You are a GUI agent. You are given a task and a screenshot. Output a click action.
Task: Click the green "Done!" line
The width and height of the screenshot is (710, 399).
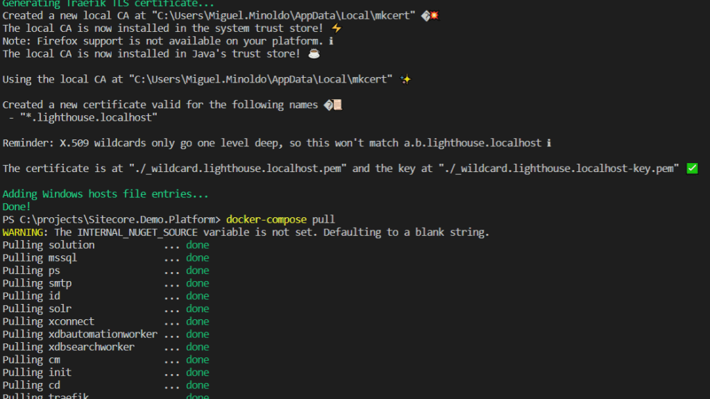pyautogui.click(x=17, y=207)
